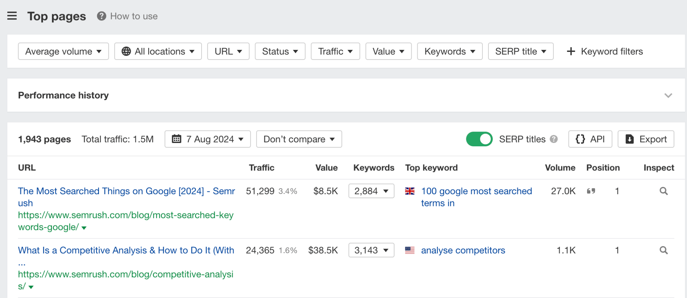Open the Traffic filter menu

coord(335,51)
